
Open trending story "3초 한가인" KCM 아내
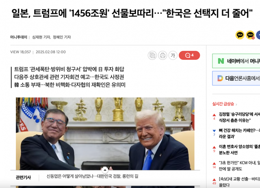pos(239,166)
